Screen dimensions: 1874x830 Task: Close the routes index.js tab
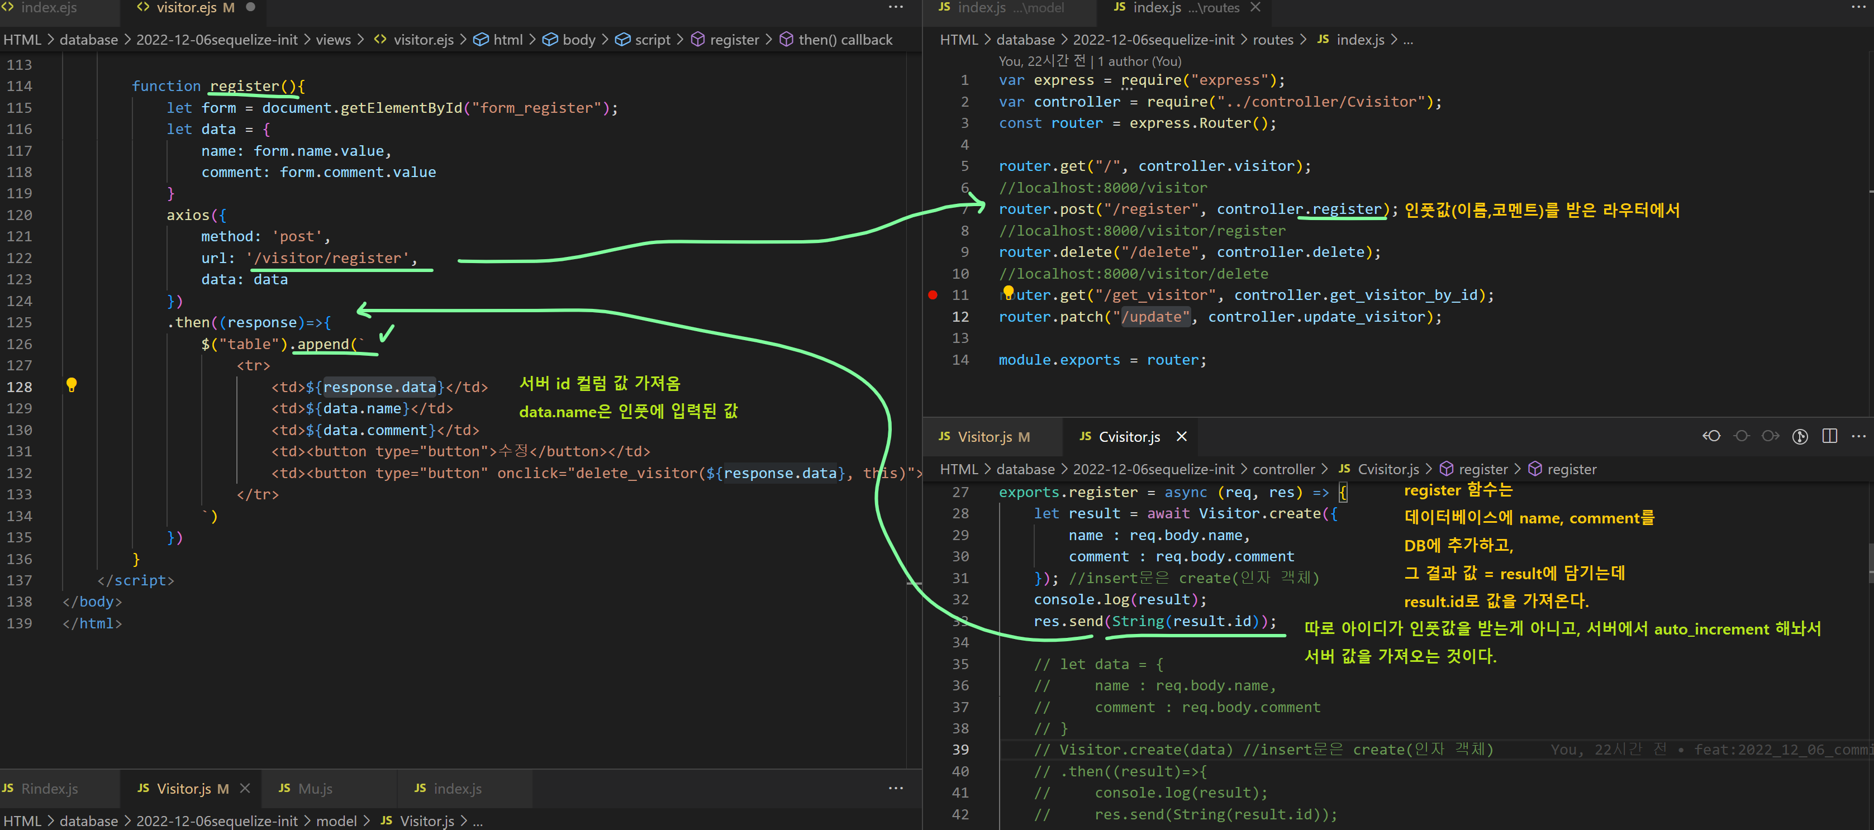point(1255,7)
